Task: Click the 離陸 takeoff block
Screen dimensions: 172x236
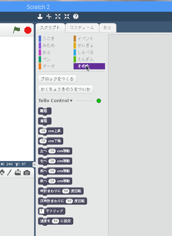Action: tap(45, 111)
